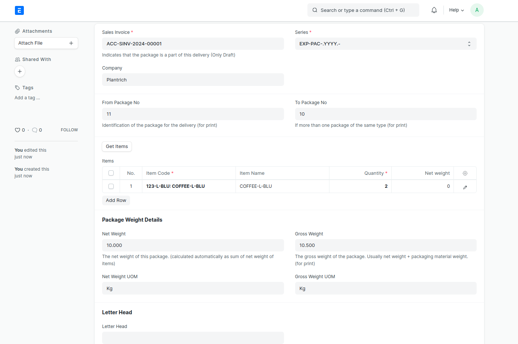Image resolution: width=518 pixels, height=344 pixels.
Task: Open the Series dropdown
Action: click(x=385, y=44)
